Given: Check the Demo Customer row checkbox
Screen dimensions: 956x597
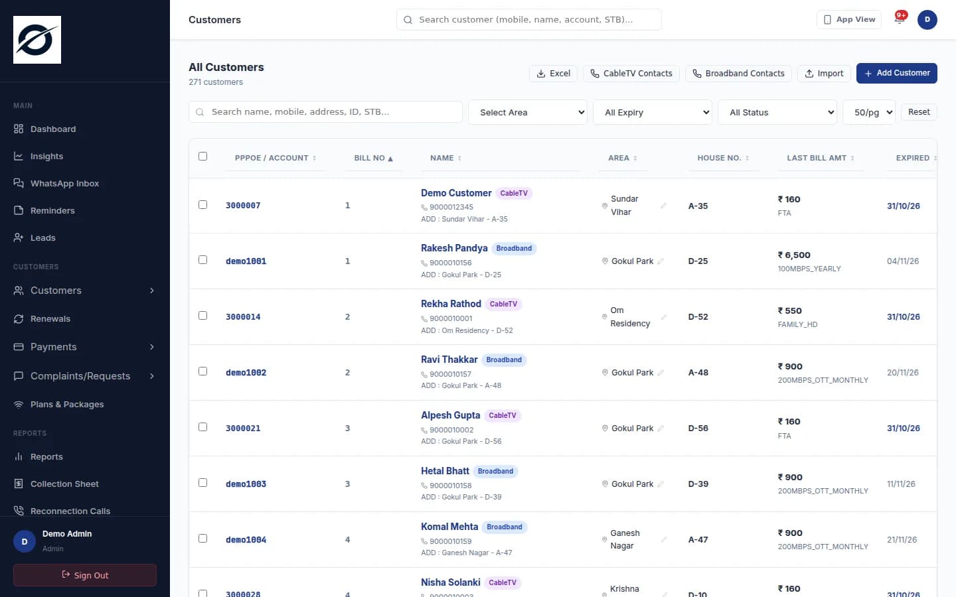Looking at the screenshot, I should (x=203, y=205).
